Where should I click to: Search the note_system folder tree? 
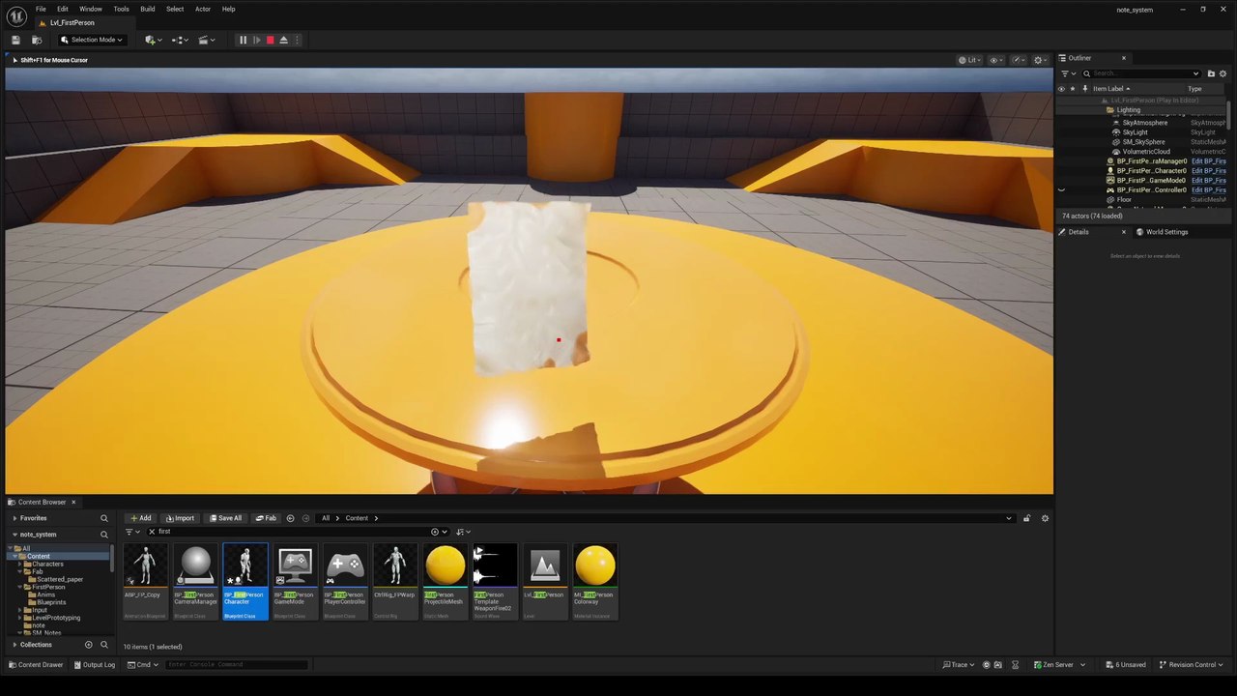(104, 535)
